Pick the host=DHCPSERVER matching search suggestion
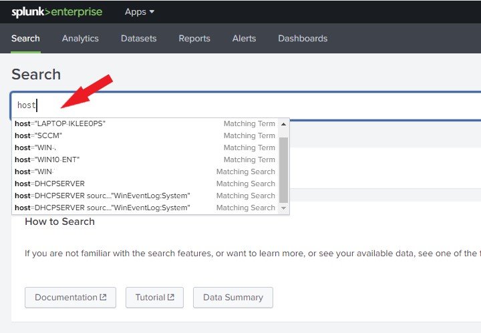 point(146,184)
